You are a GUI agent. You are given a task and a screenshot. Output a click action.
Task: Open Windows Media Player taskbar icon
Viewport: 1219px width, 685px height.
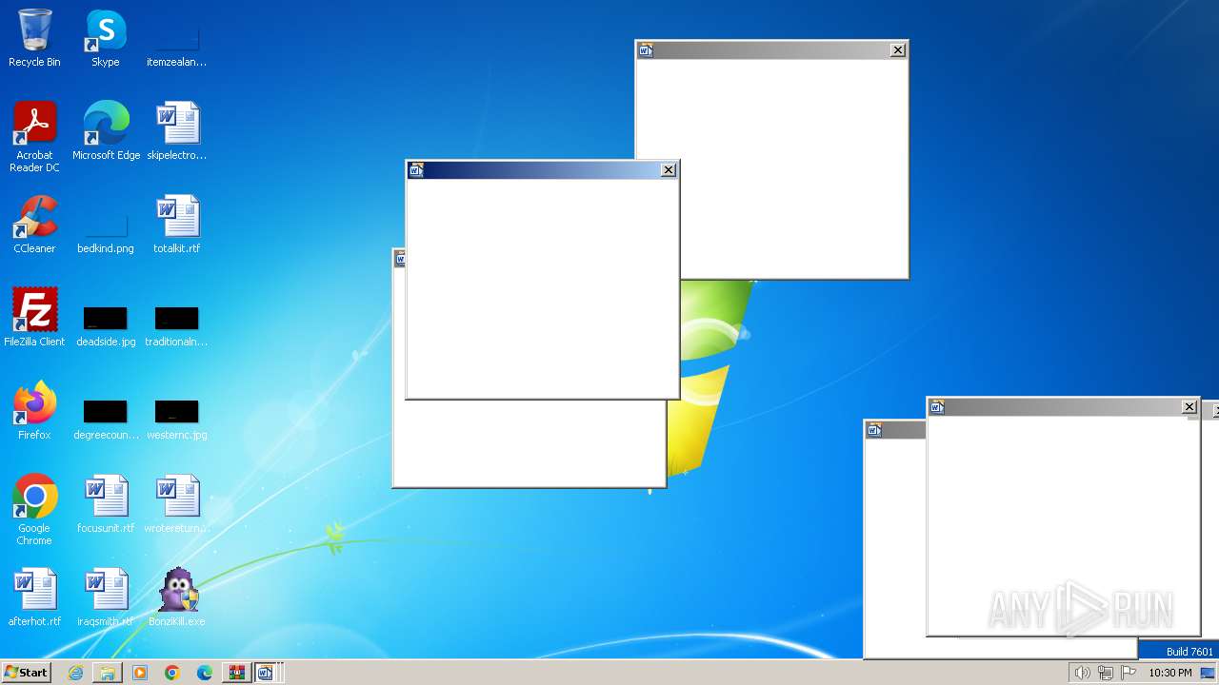(x=140, y=673)
